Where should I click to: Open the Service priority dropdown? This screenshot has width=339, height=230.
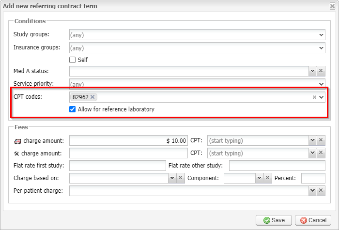coord(321,84)
